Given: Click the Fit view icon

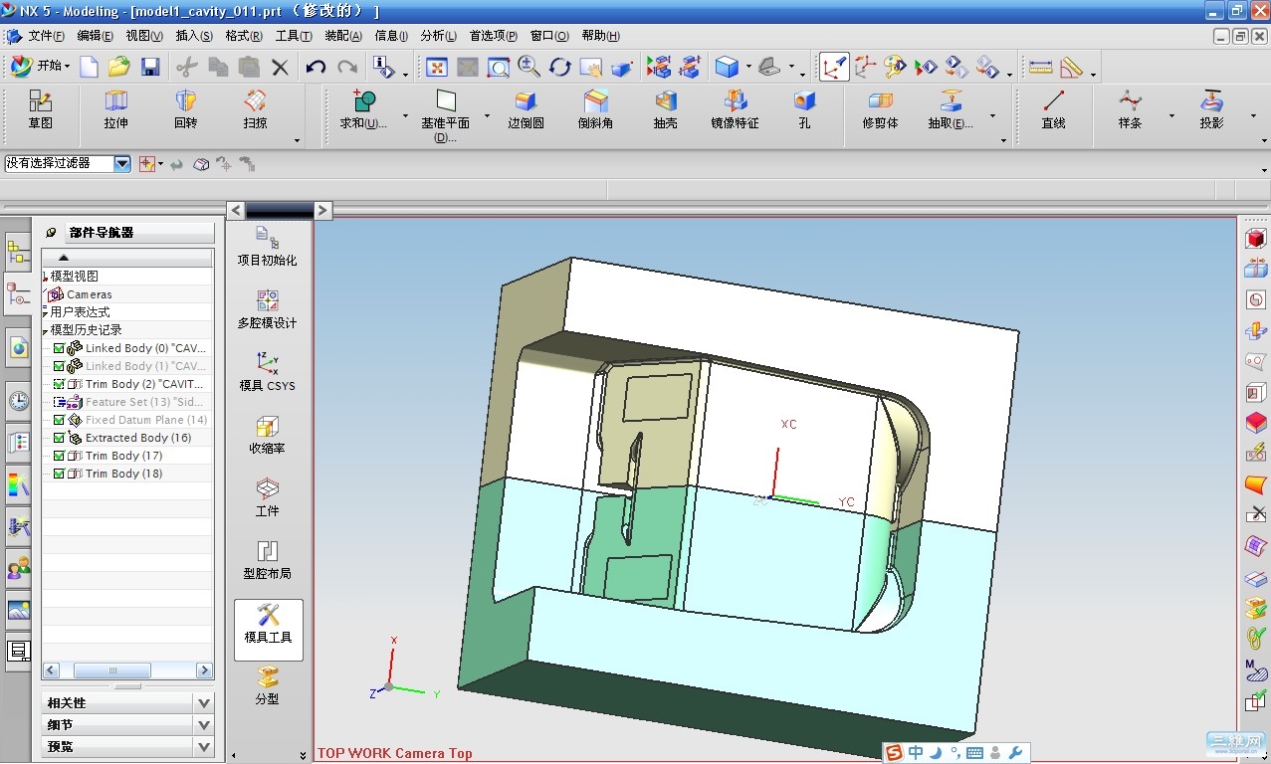Looking at the screenshot, I should [436, 67].
